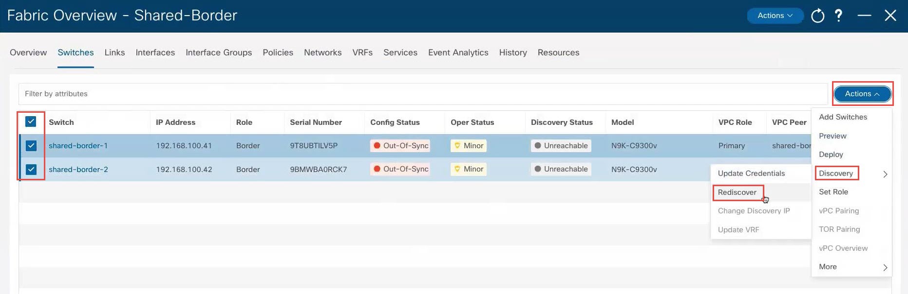Click Minor status badge for shared-border-1
This screenshot has width=908, height=294.
(x=468, y=146)
